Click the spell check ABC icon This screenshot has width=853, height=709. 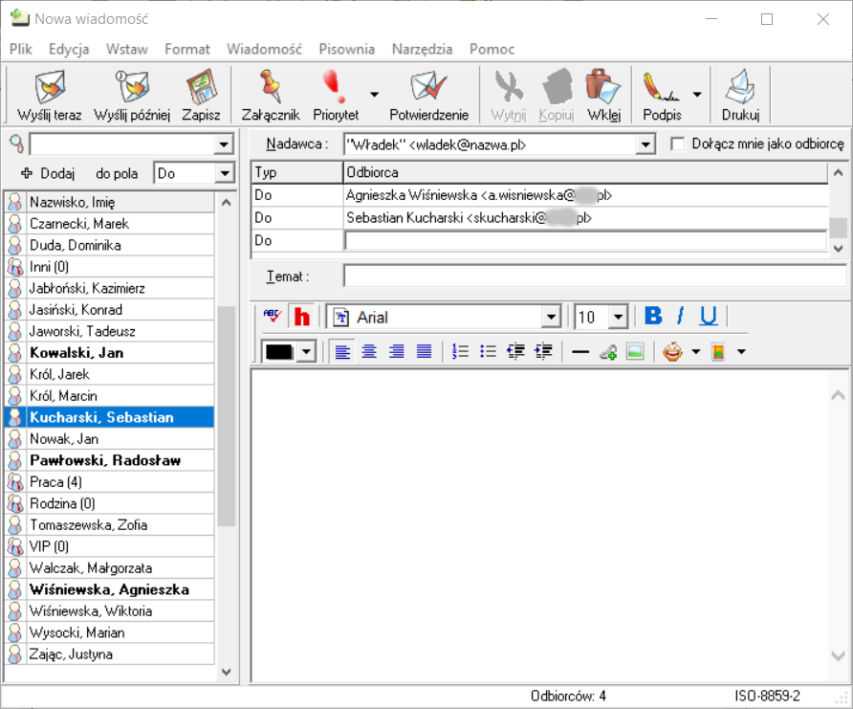click(272, 316)
